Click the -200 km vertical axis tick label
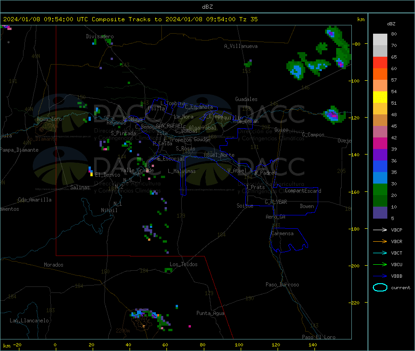Image resolution: width=415 pixels, height=351 pixels. click(355, 266)
